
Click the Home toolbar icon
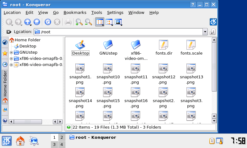(x=37, y=22)
